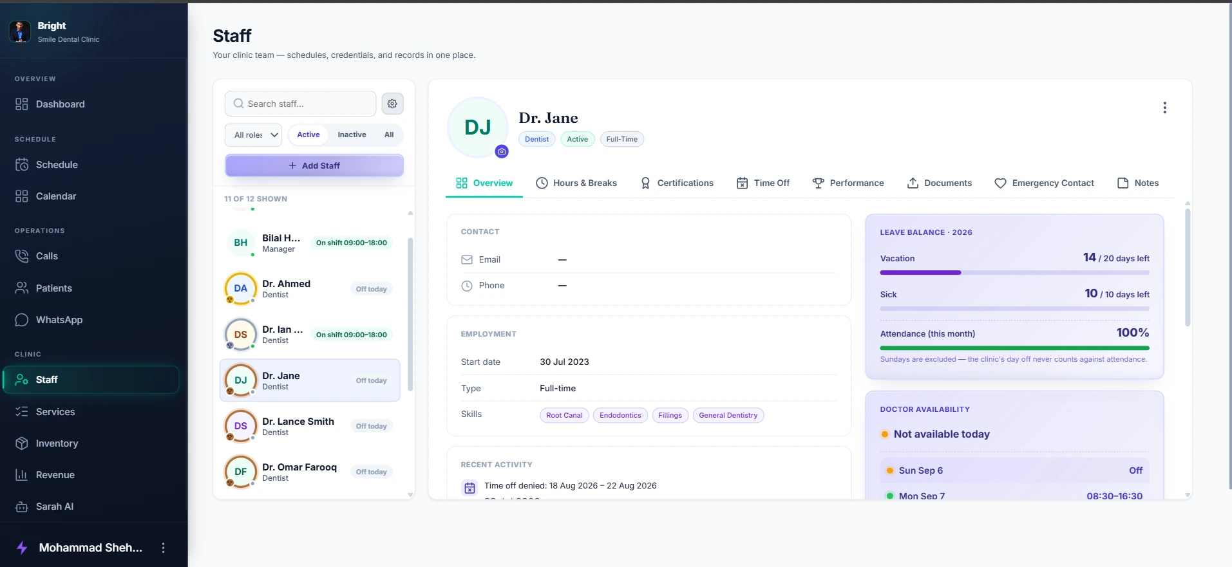Show All staff filter
Image resolution: width=1232 pixels, height=567 pixels.
tap(389, 135)
